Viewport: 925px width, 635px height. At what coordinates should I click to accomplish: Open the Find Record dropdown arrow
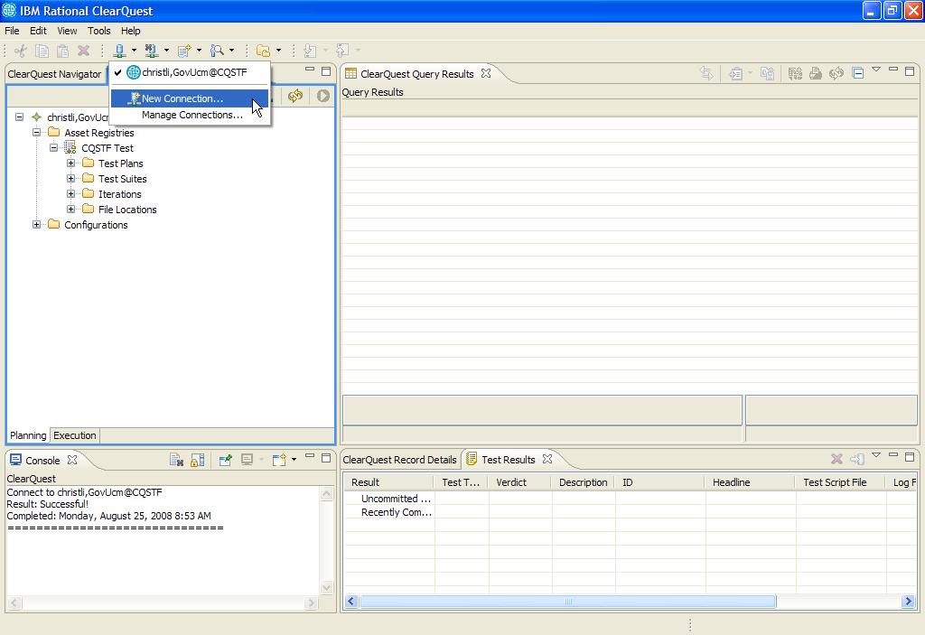tap(231, 51)
